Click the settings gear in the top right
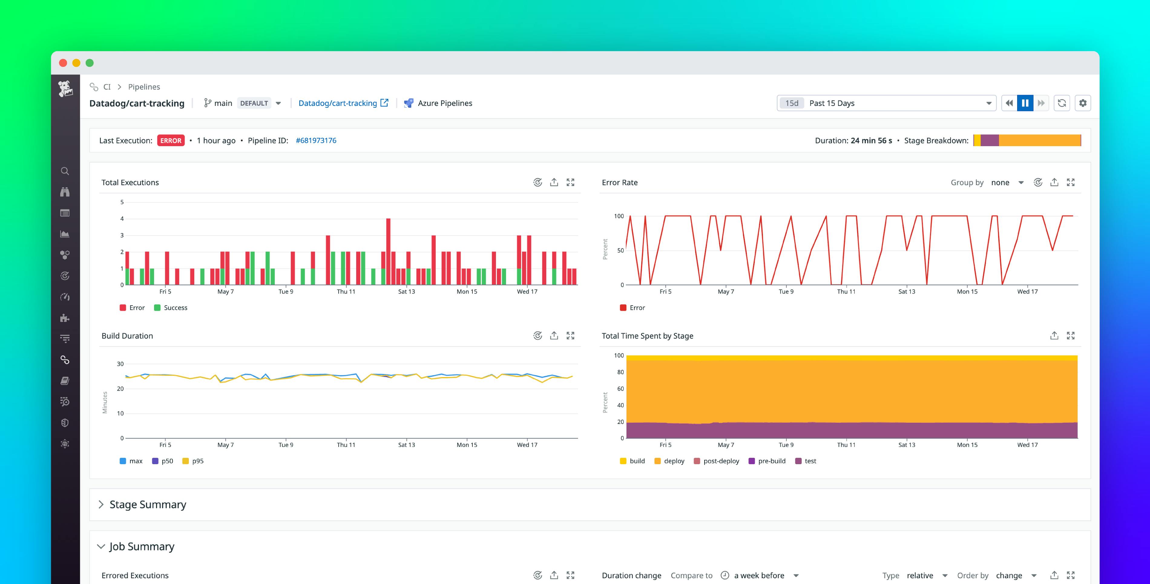 coord(1083,103)
